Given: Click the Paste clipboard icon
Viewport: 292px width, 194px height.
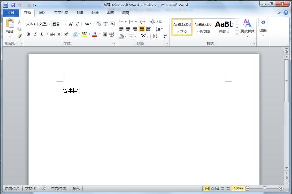Looking at the screenshot, I should click(10, 24).
